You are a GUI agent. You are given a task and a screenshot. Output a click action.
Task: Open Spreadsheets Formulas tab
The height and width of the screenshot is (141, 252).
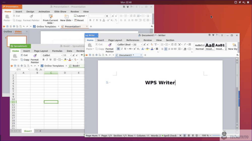click(x=57, y=51)
